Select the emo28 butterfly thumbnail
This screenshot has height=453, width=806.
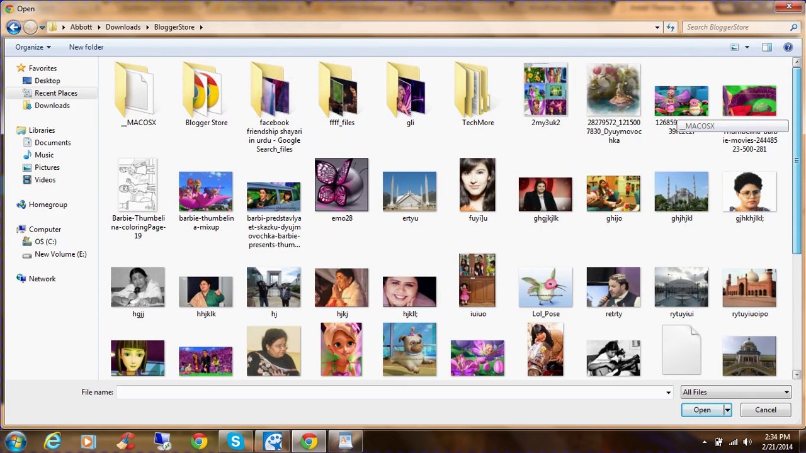(341, 186)
